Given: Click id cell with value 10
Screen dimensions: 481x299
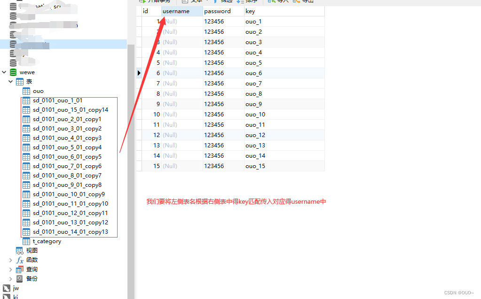Looking at the screenshot, I should coord(151,114).
